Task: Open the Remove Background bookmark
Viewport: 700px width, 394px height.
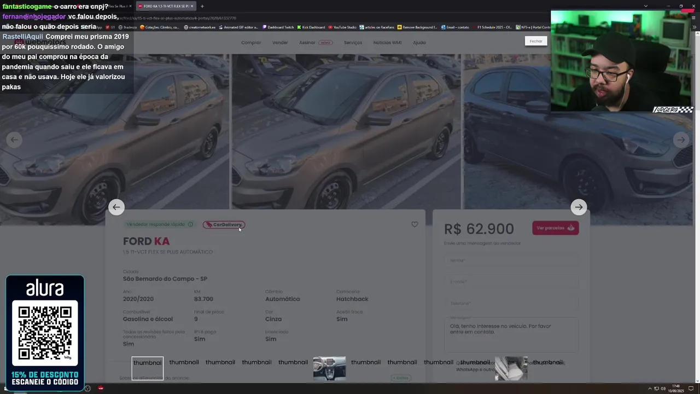Action: tap(417, 27)
